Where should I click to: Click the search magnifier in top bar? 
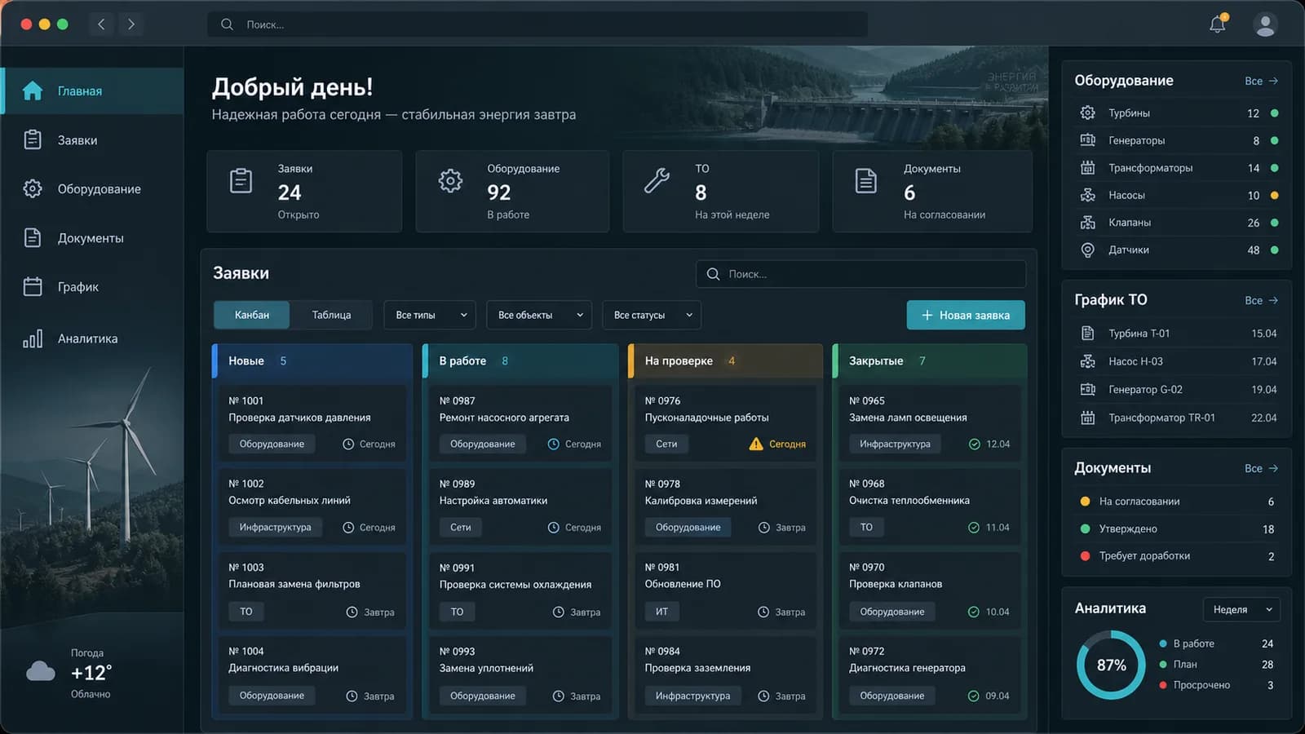(227, 24)
